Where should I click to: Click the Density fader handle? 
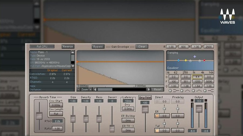coord(86,119)
